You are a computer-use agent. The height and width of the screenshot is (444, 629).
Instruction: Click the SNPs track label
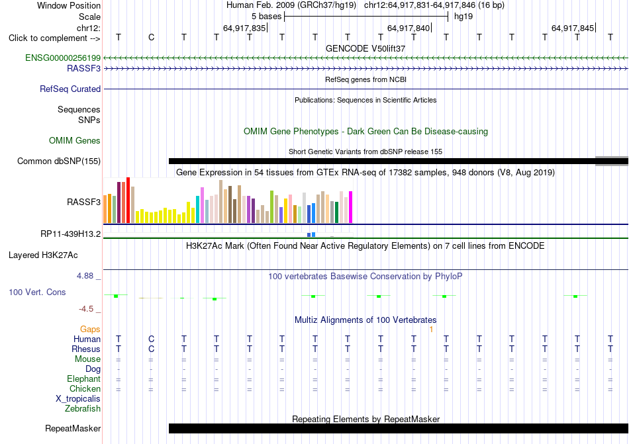[x=89, y=120]
